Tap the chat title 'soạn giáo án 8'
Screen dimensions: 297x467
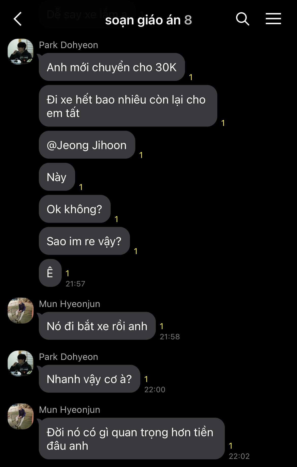tap(148, 20)
